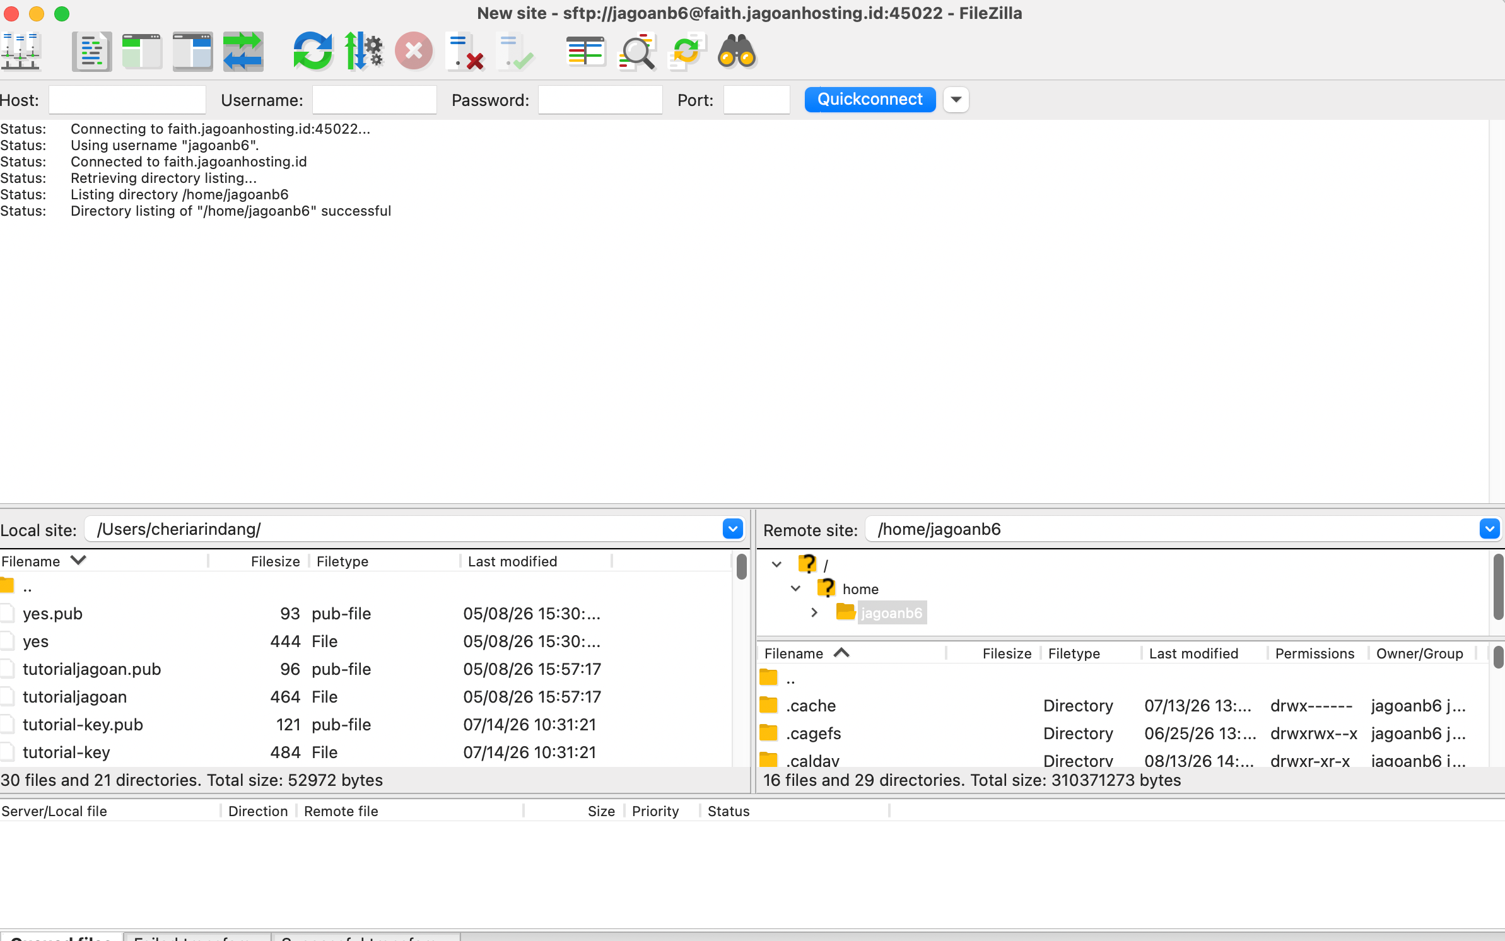Expand jagoanb6 folder in remote tree
Viewport: 1505px width, 941px height.
click(814, 612)
